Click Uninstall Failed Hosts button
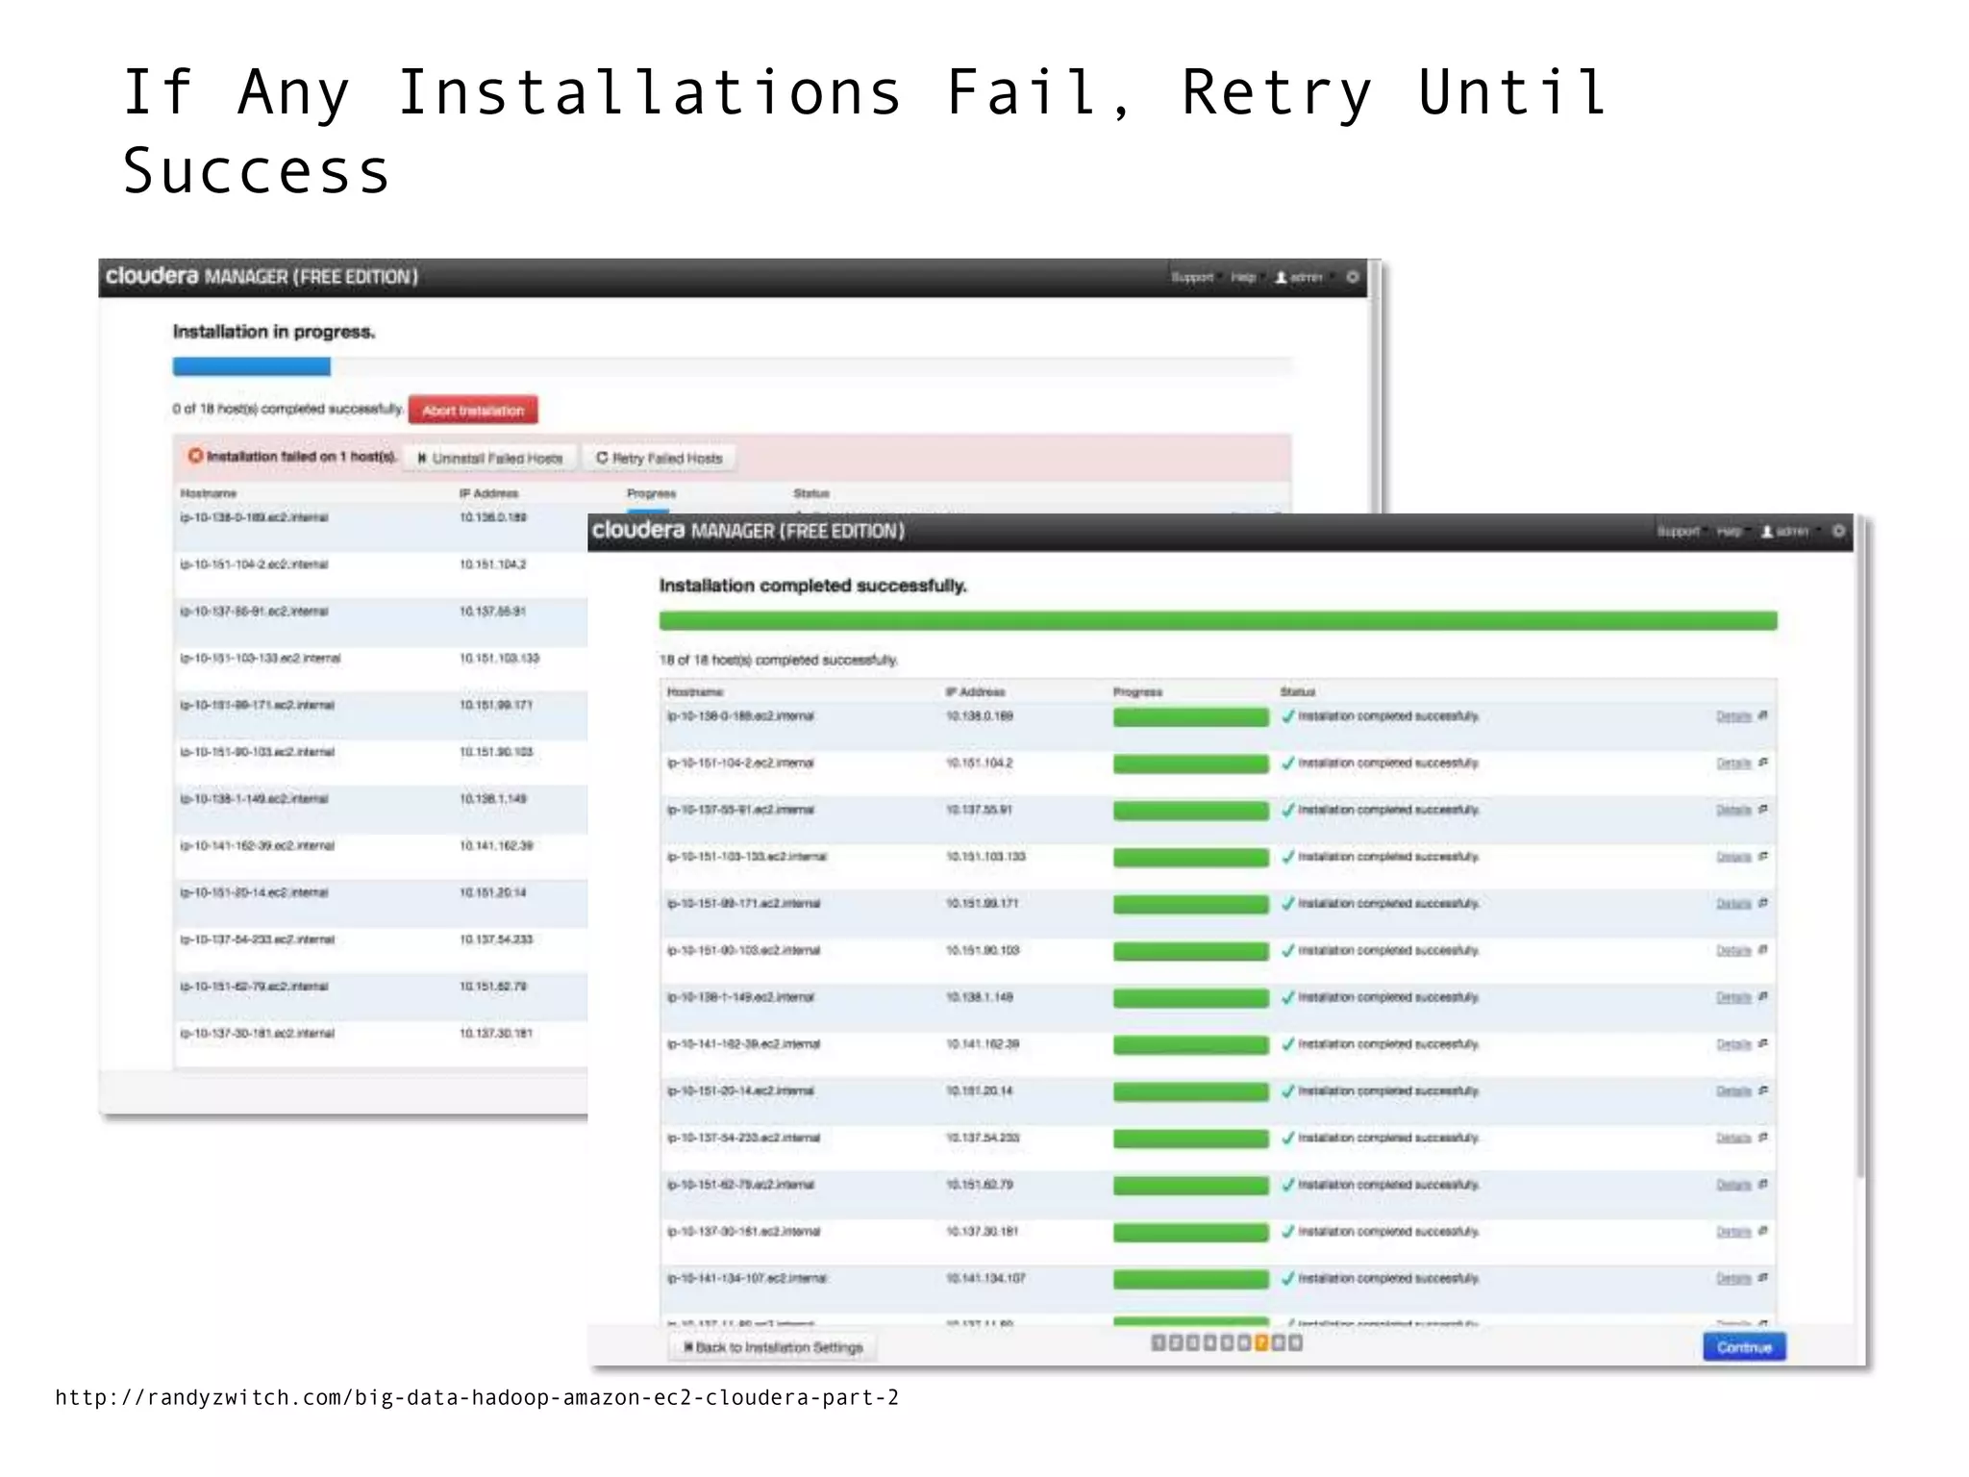 click(x=490, y=458)
